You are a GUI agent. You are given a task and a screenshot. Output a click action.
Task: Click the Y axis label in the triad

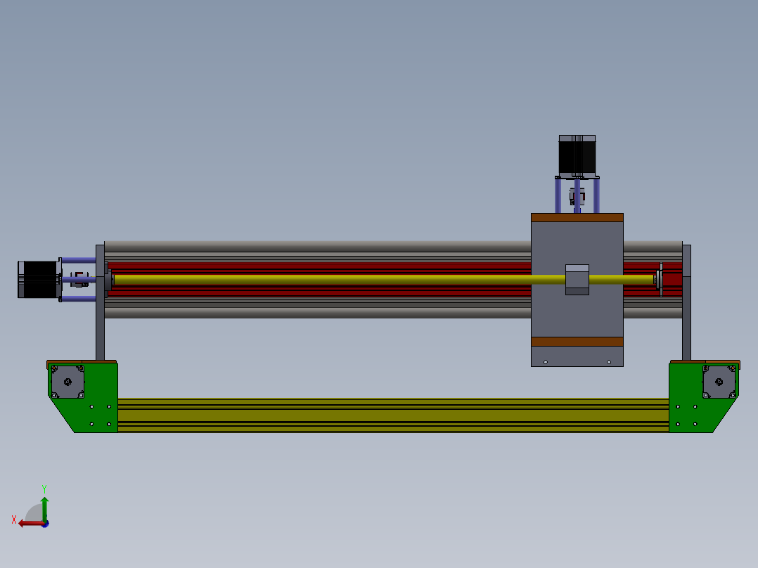point(44,487)
